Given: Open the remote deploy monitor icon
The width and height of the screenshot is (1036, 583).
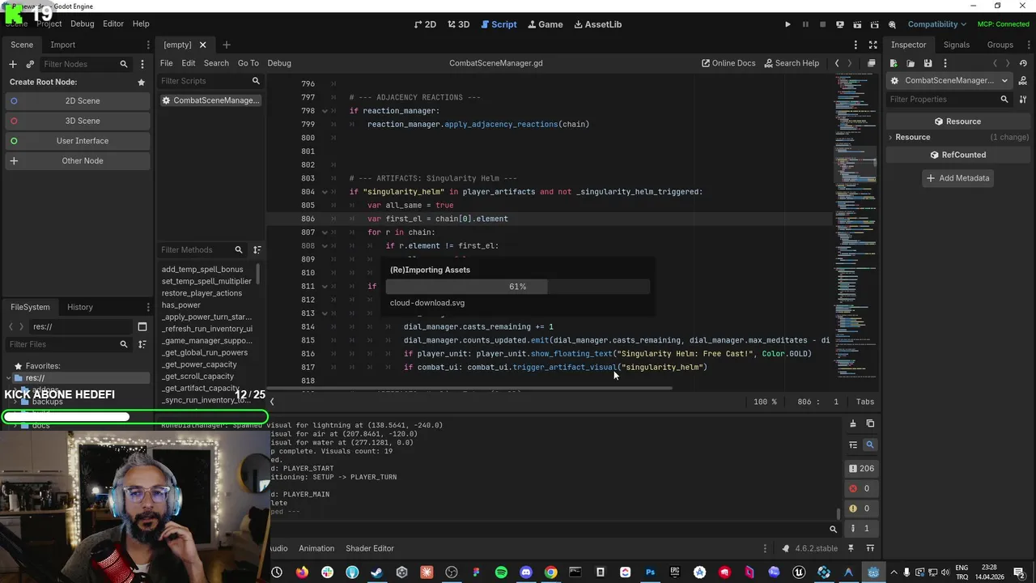Looking at the screenshot, I should pyautogui.click(x=839, y=24).
